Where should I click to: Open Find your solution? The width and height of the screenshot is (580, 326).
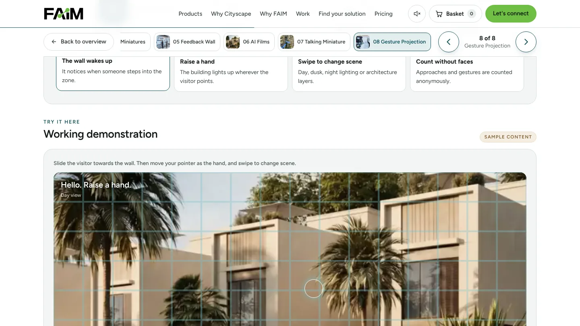(x=342, y=14)
